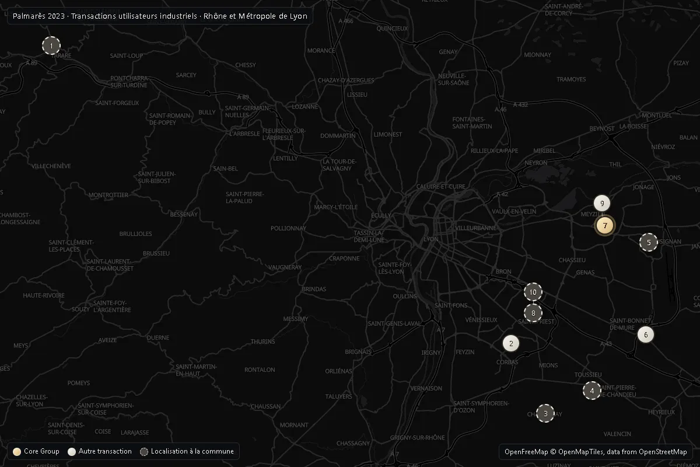This screenshot has width=700, height=467.
Task: Click the "RILLIEUX-LA-PAPE" map label
Action: click(x=495, y=151)
